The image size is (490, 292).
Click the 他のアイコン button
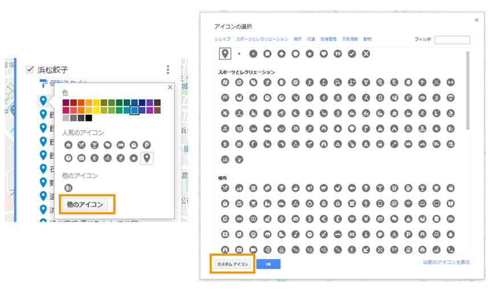pos(85,205)
